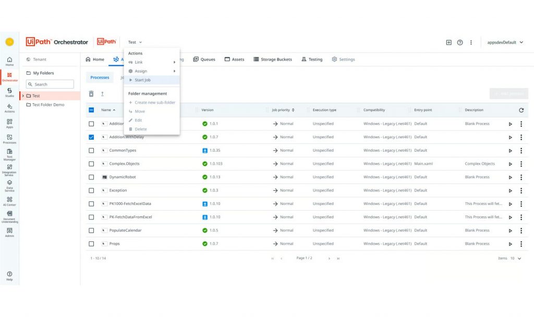The height and width of the screenshot is (317, 534).
Task: Open more options for the Props row
Action: 521,244
